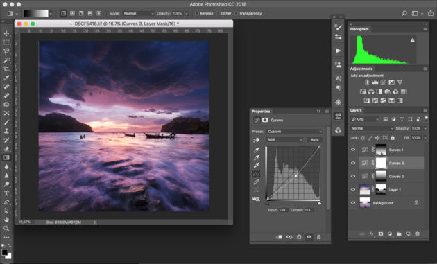437x264 pixels.
Task: Delete layer with Layers panel trash icon
Action: [x=417, y=234]
